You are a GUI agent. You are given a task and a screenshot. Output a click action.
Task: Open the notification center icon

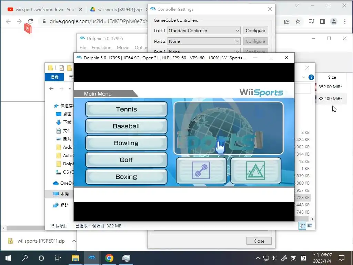point(342,258)
